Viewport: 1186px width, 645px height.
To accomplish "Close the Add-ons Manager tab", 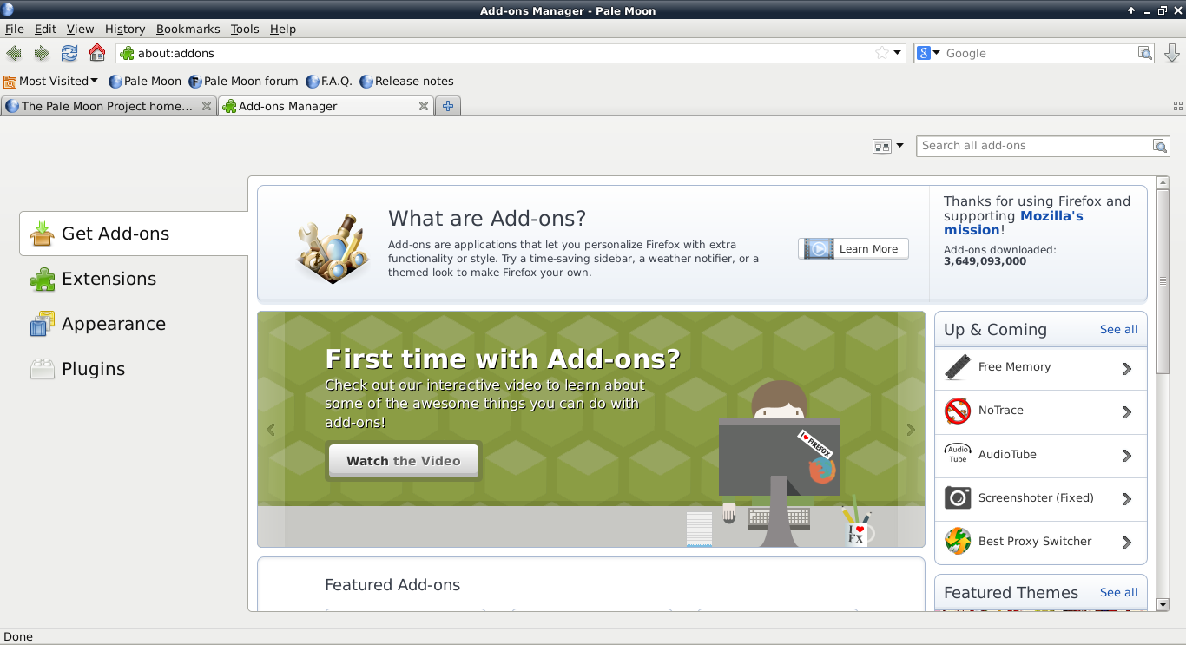I will tap(424, 106).
